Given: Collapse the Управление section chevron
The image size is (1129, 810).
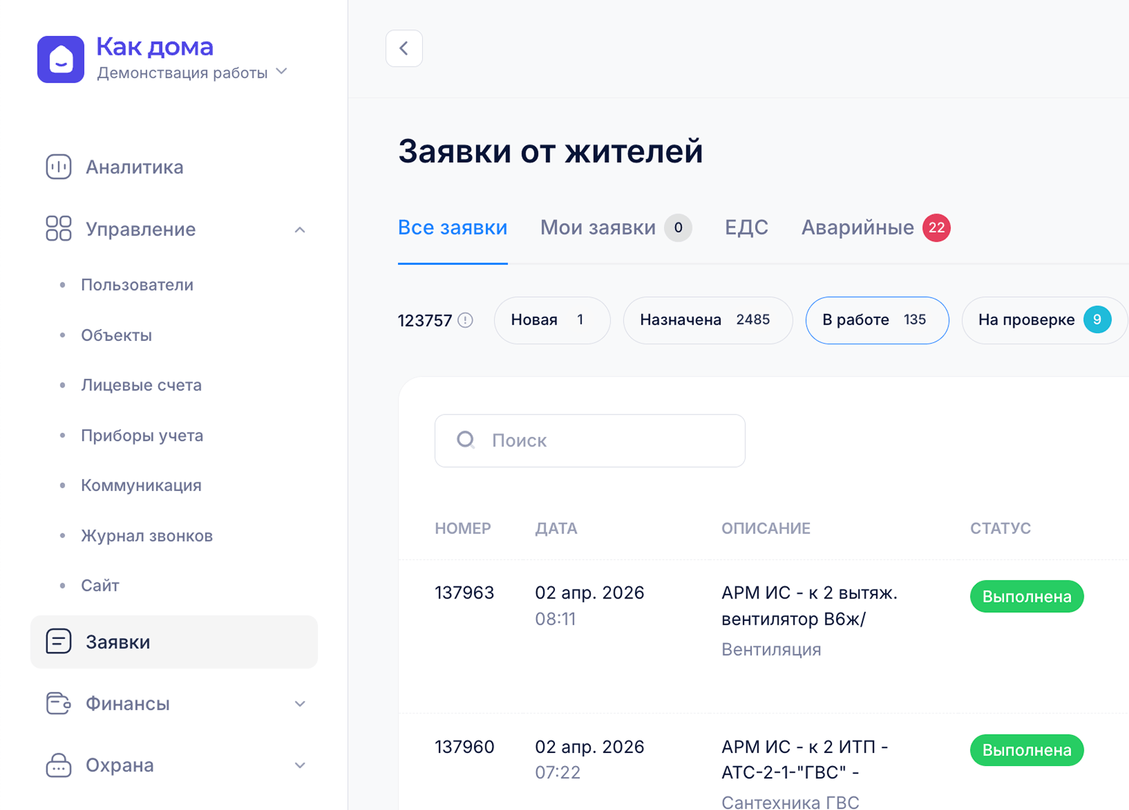Looking at the screenshot, I should (x=299, y=229).
